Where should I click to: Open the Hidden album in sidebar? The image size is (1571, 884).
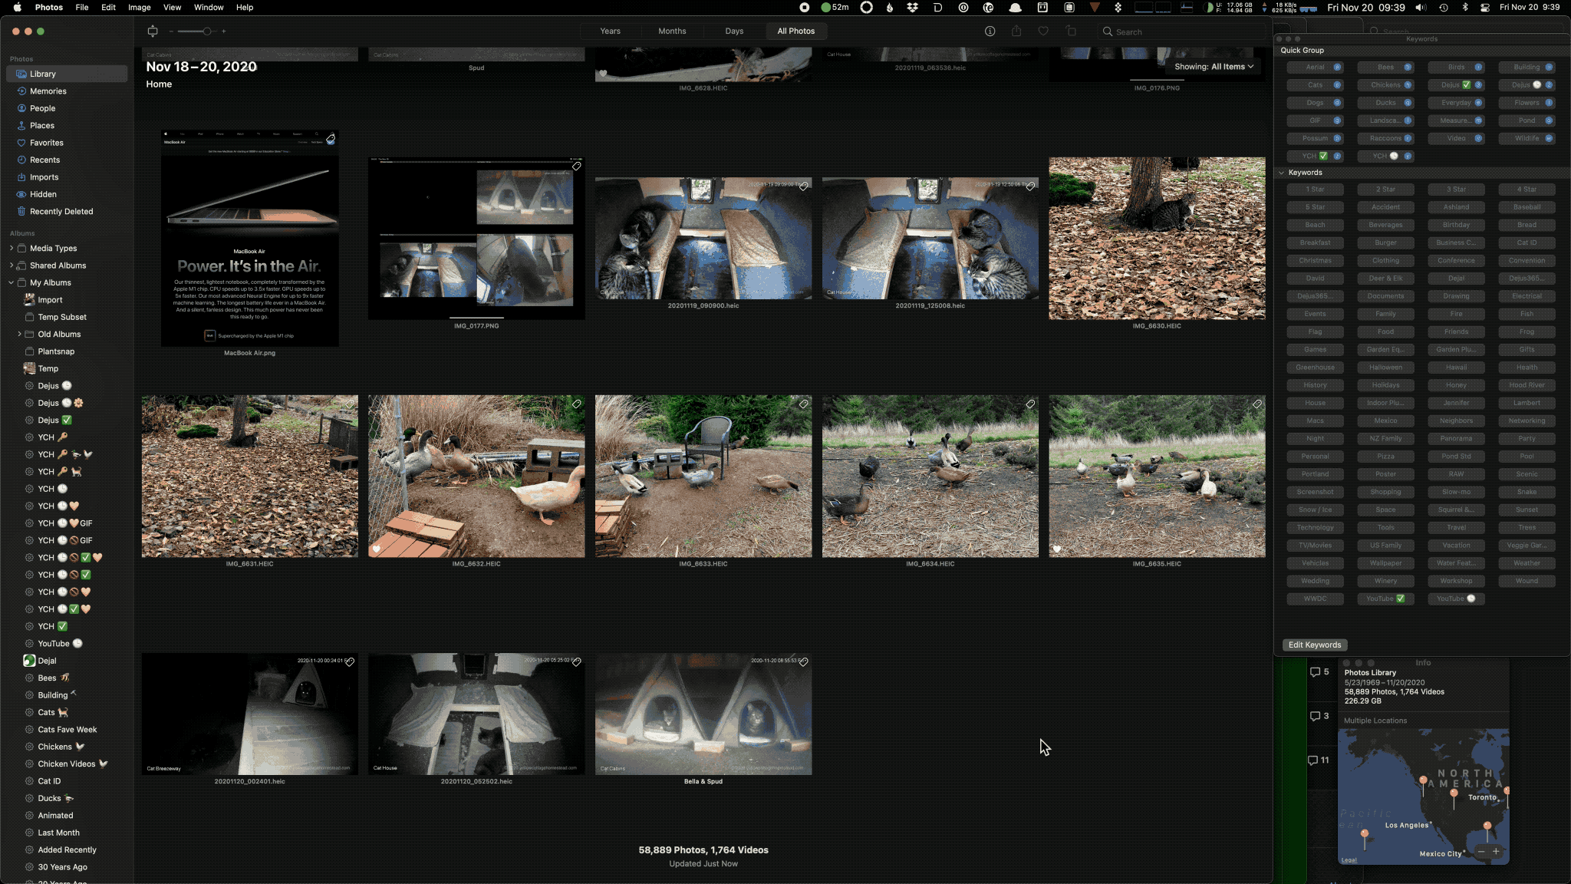click(67, 194)
